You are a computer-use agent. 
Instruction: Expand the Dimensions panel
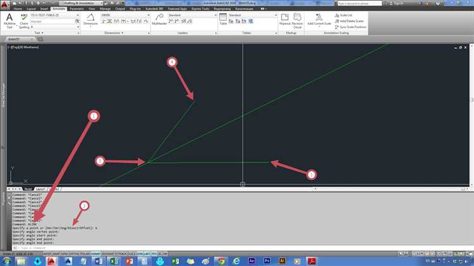(x=114, y=33)
